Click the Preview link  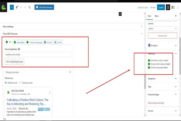click(x=153, y=7)
